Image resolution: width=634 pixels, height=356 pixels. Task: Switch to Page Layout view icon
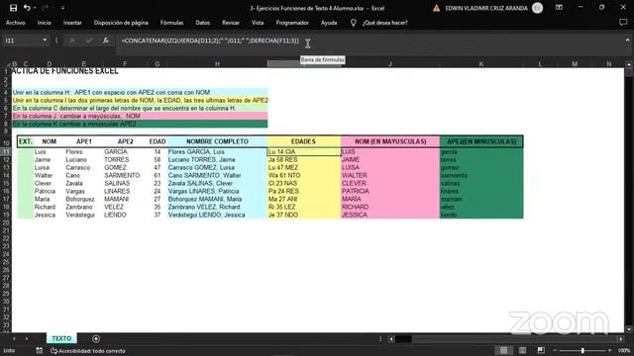[522, 350]
